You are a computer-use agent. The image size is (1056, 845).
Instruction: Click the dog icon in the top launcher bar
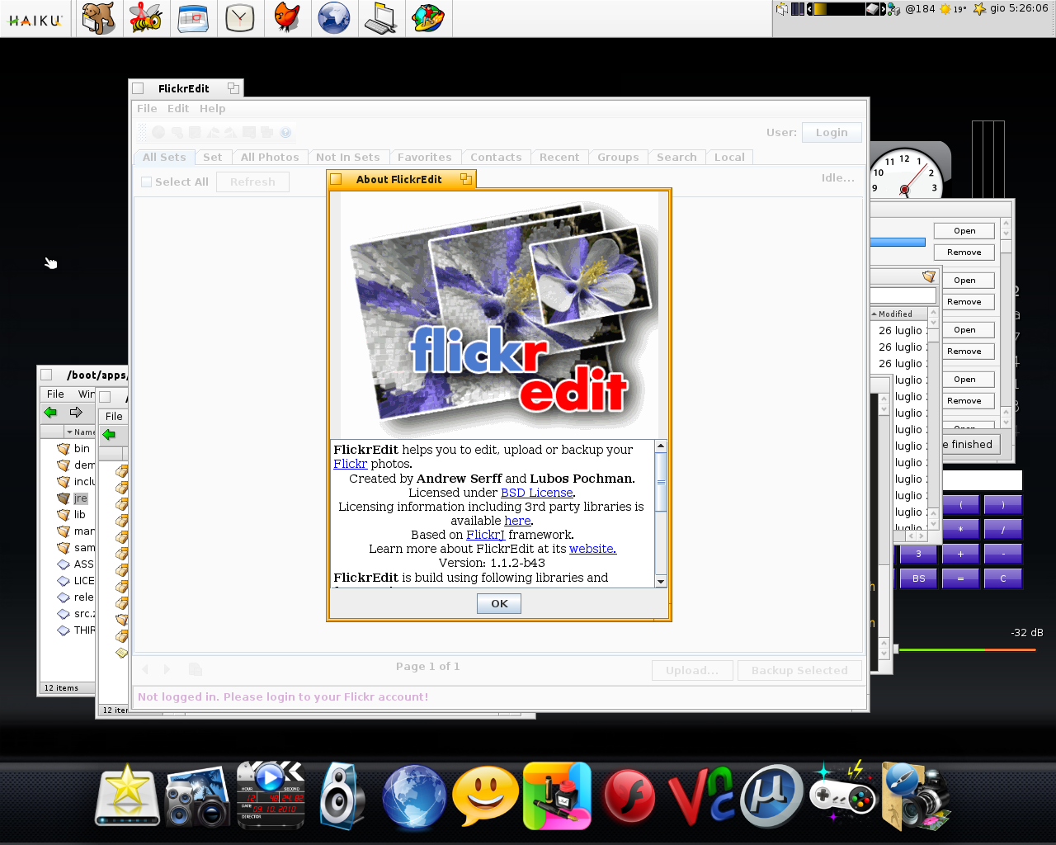[98, 18]
